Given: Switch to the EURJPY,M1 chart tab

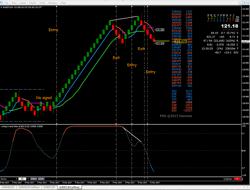Looking at the screenshot, I should [50, 187].
